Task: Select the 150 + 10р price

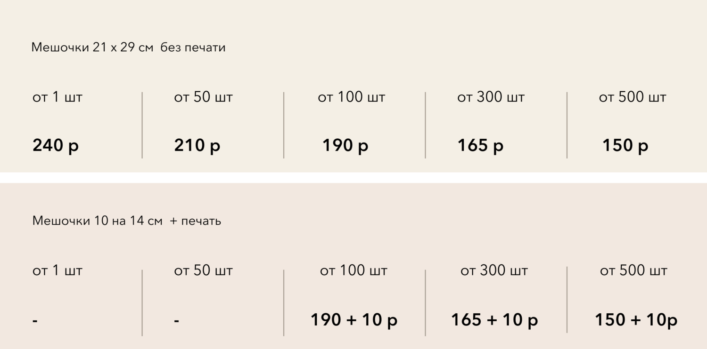Action: coord(636,320)
